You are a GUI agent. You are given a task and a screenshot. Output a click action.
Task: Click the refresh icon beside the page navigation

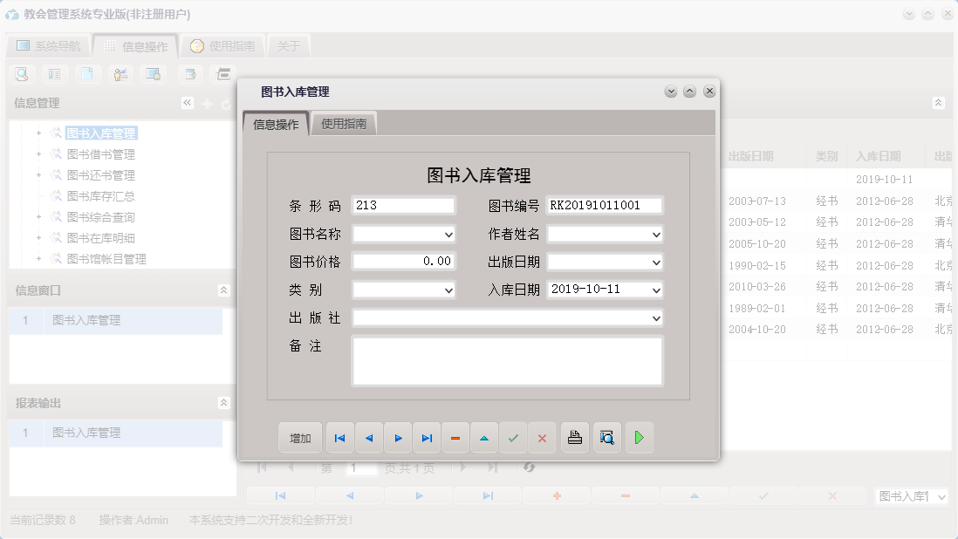click(x=530, y=467)
